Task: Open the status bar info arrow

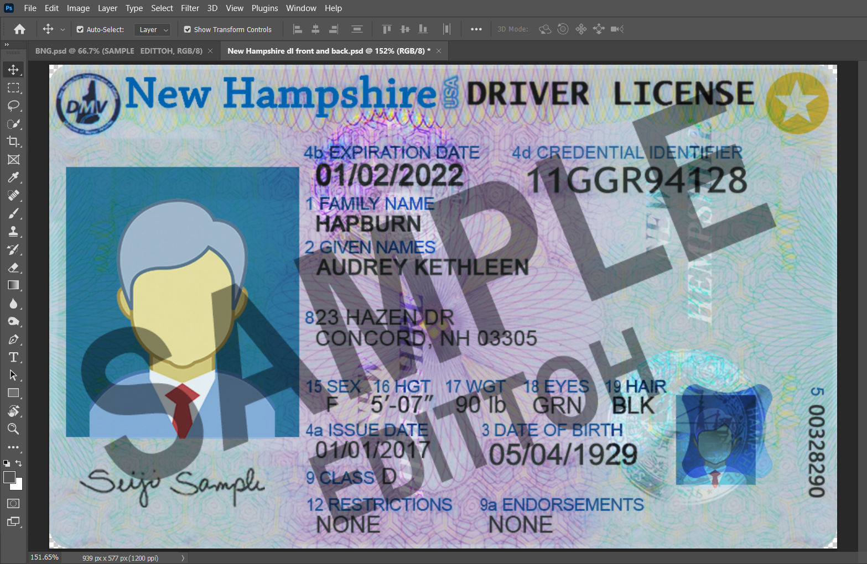Action: (x=183, y=558)
